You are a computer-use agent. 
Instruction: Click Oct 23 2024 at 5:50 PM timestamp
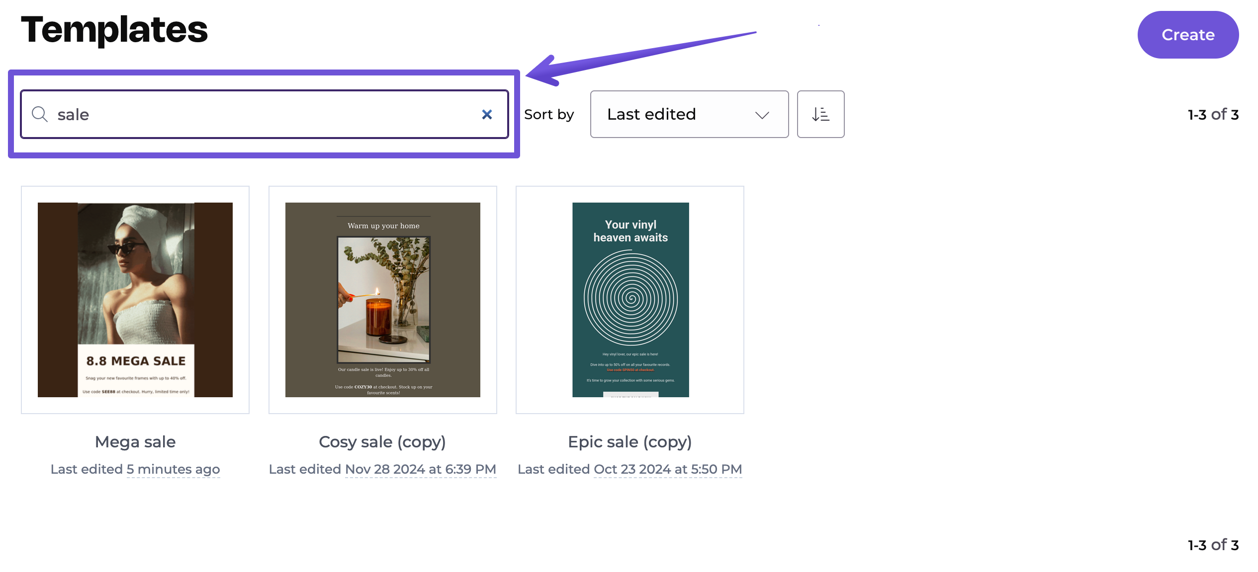click(668, 469)
